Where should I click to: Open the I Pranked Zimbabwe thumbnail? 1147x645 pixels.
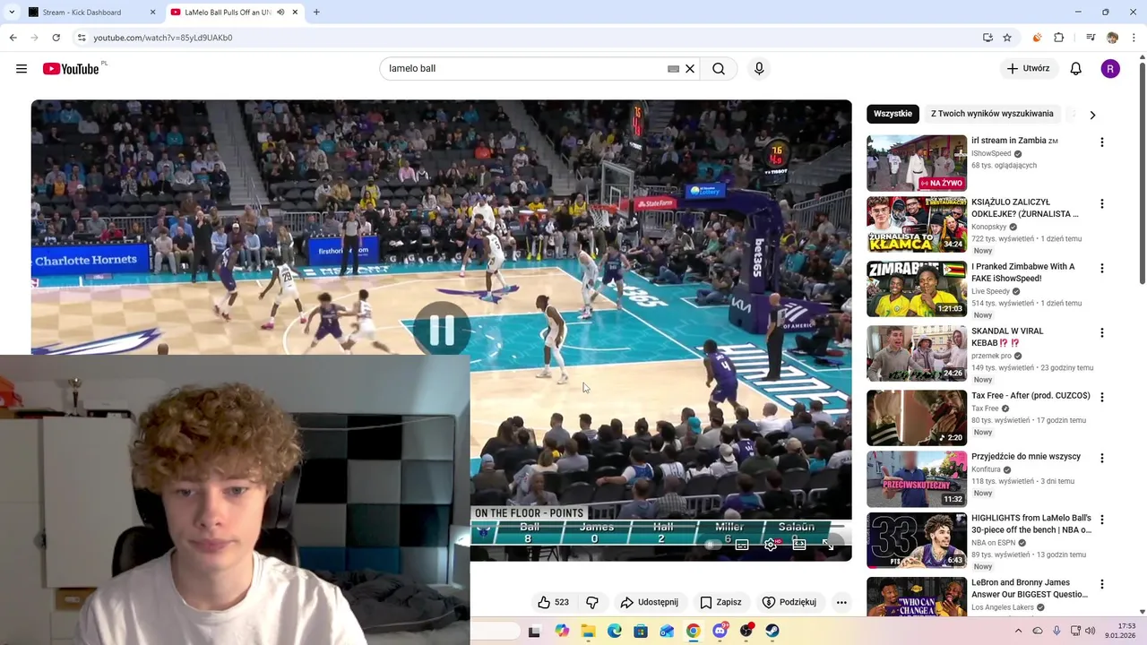(x=917, y=288)
